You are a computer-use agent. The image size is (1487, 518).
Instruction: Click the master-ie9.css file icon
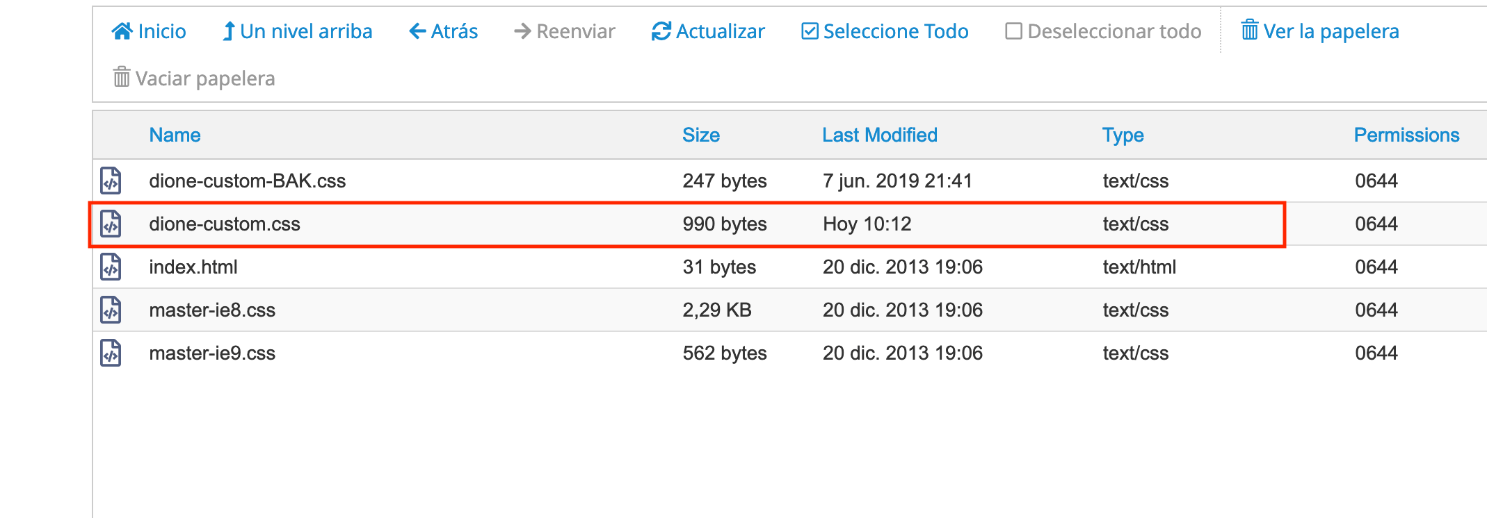[x=111, y=353]
